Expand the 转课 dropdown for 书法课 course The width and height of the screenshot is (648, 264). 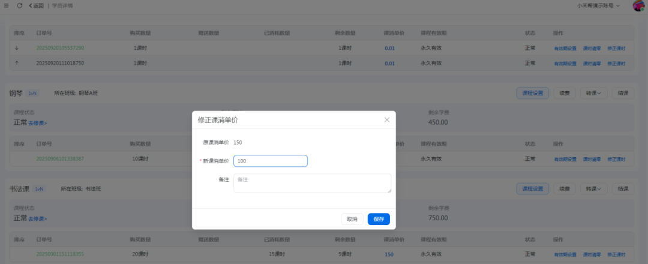[x=594, y=188]
